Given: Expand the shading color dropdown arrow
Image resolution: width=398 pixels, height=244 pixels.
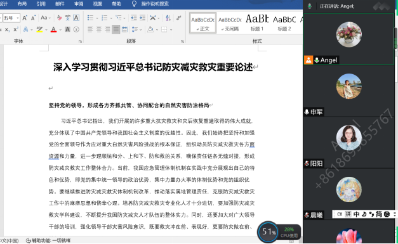Looking at the screenshot, I should pos(157,30).
